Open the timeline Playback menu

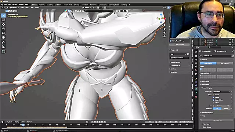pos(10,122)
